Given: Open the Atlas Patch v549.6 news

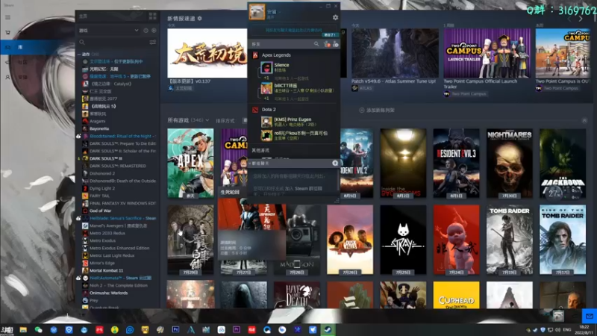Looking at the screenshot, I should 395,53.
